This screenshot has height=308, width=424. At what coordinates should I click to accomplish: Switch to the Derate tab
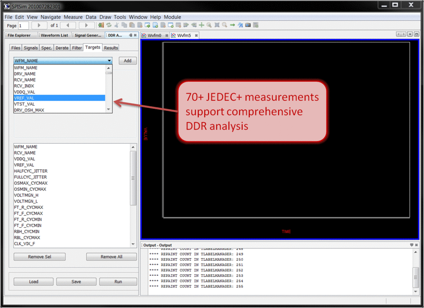click(x=62, y=48)
